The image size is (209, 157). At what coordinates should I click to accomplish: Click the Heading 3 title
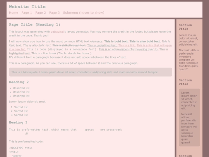point(18,122)
